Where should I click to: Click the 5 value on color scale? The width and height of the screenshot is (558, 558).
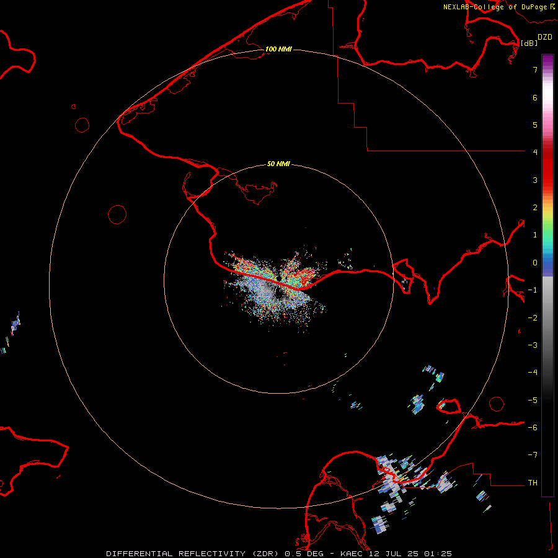coord(535,125)
